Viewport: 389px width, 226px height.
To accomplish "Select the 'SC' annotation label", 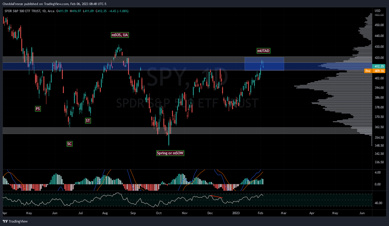I will pos(69,144).
